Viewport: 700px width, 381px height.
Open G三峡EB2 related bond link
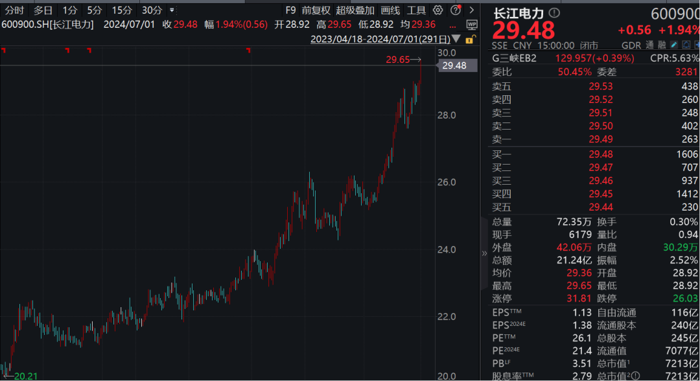tap(514, 58)
